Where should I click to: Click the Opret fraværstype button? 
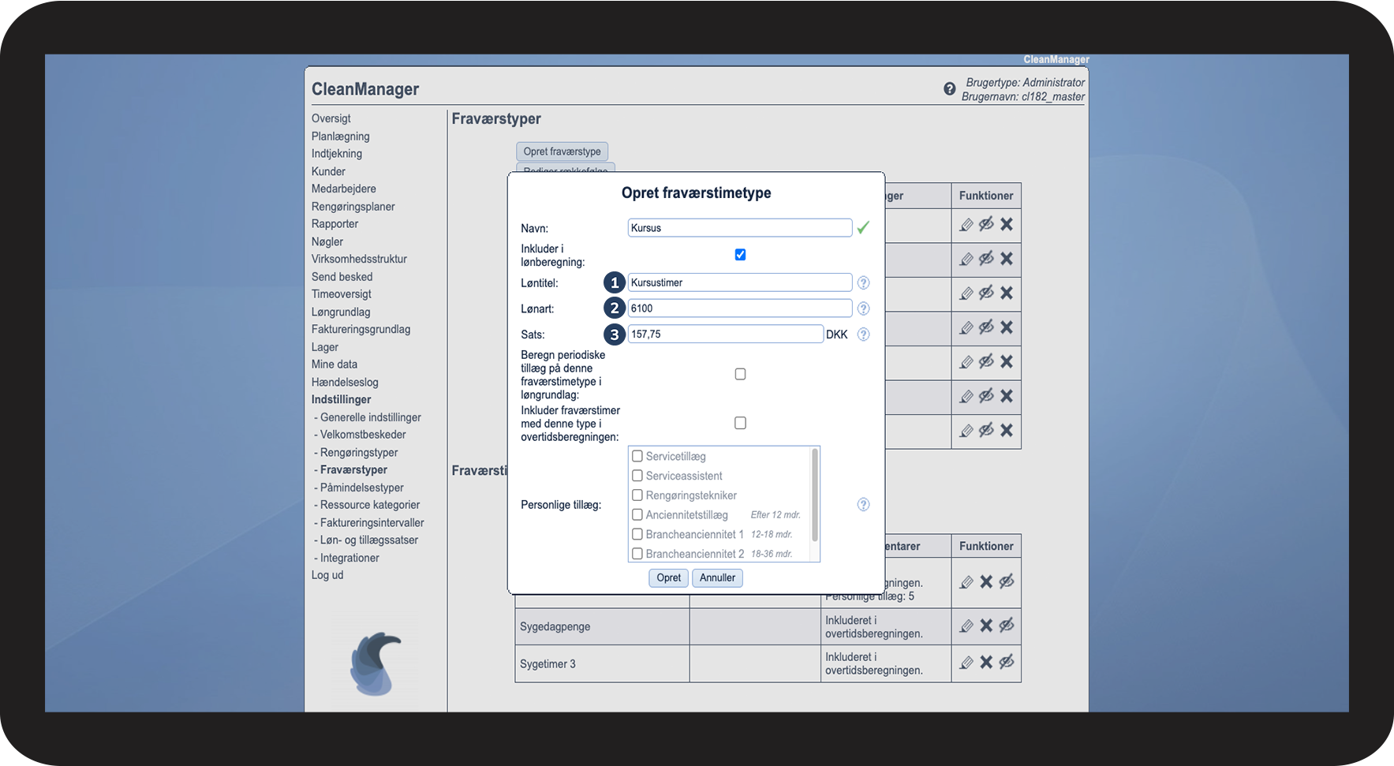coord(562,151)
